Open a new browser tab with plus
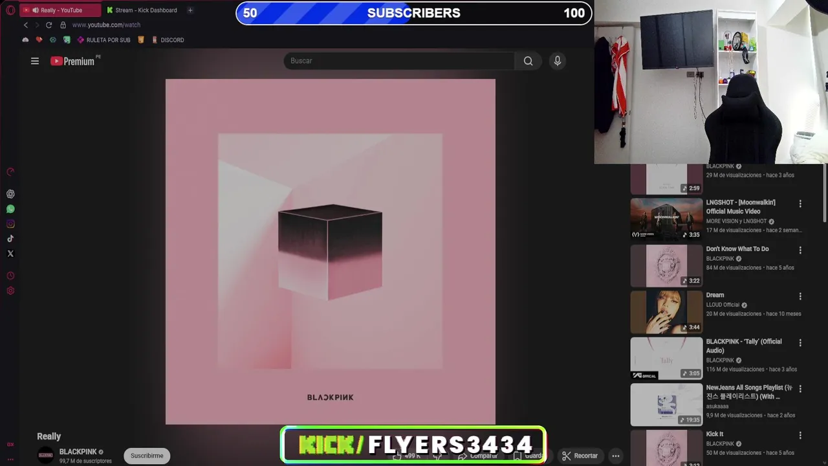This screenshot has width=828, height=466. pyautogui.click(x=190, y=10)
